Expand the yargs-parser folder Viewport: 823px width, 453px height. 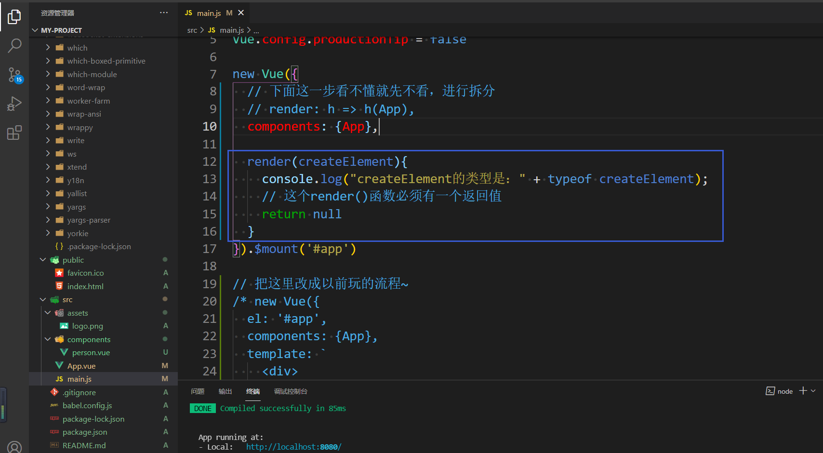48,220
